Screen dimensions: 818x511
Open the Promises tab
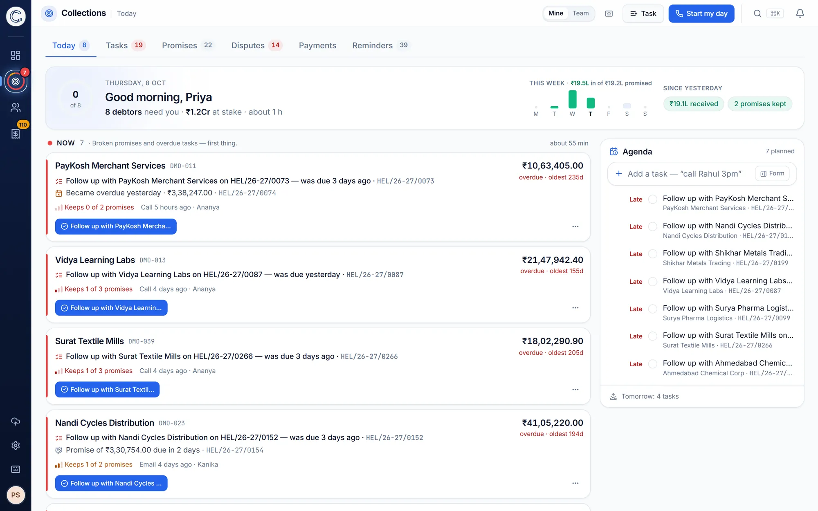pyautogui.click(x=188, y=45)
